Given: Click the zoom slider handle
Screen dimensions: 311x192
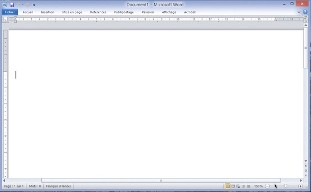Looking at the screenshot, I should [286, 186].
